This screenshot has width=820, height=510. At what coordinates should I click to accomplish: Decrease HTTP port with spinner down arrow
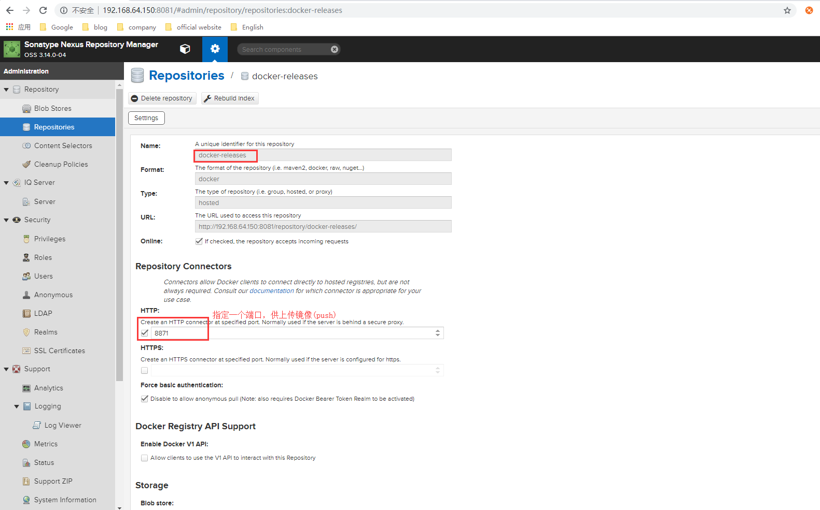tap(438, 336)
